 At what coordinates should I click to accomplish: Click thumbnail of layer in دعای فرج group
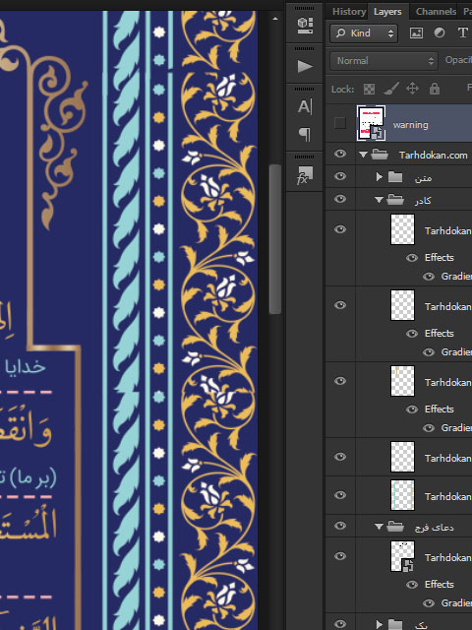point(402,556)
